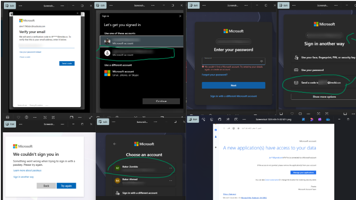The height and width of the screenshot is (200, 356).
Task: Show file info for Verify your email image
Action: click(x=26, y=117)
